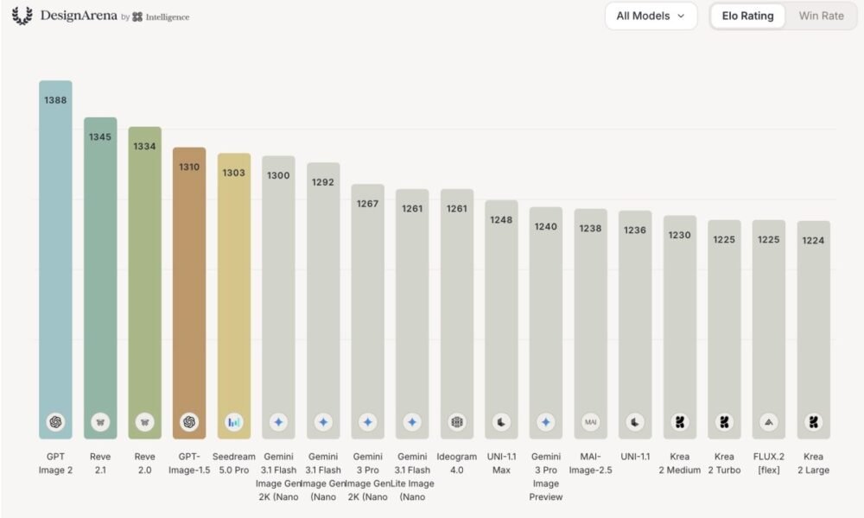Select the Elo Rating toggle option

point(747,16)
